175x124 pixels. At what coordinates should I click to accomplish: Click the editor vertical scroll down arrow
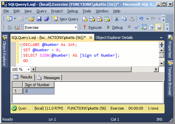coord(162,64)
